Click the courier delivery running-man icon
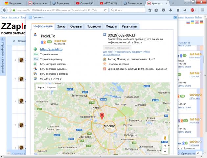207x158 pixels. [x=35, y=69]
